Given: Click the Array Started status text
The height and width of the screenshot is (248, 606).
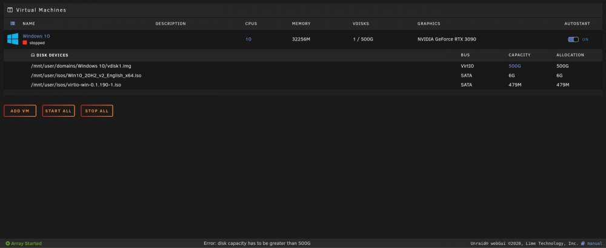Looking at the screenshot, I should 26,243.
